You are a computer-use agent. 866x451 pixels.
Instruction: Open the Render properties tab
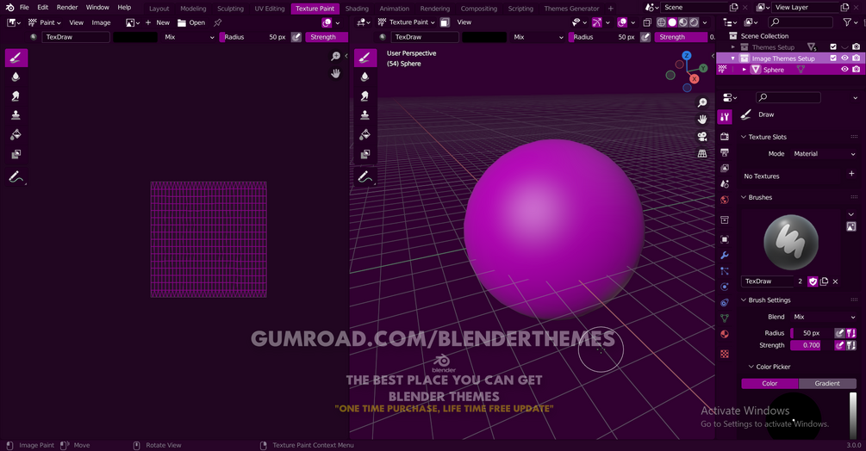point(725,136)
